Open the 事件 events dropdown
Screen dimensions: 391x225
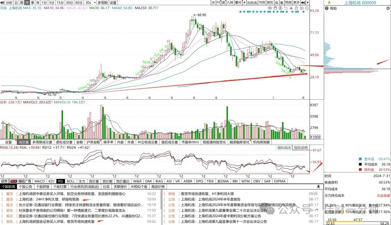(238, 3)
